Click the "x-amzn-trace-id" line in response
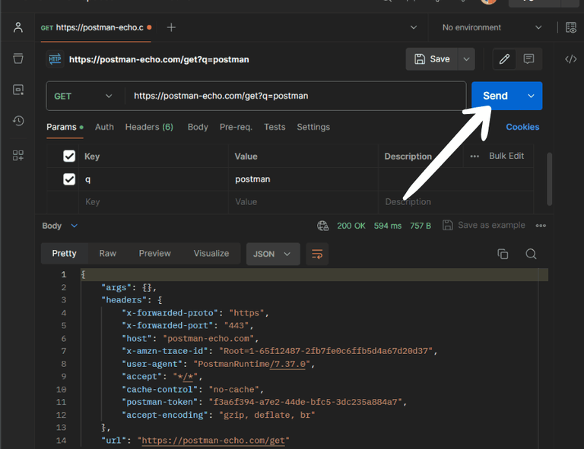 [279, 351]
